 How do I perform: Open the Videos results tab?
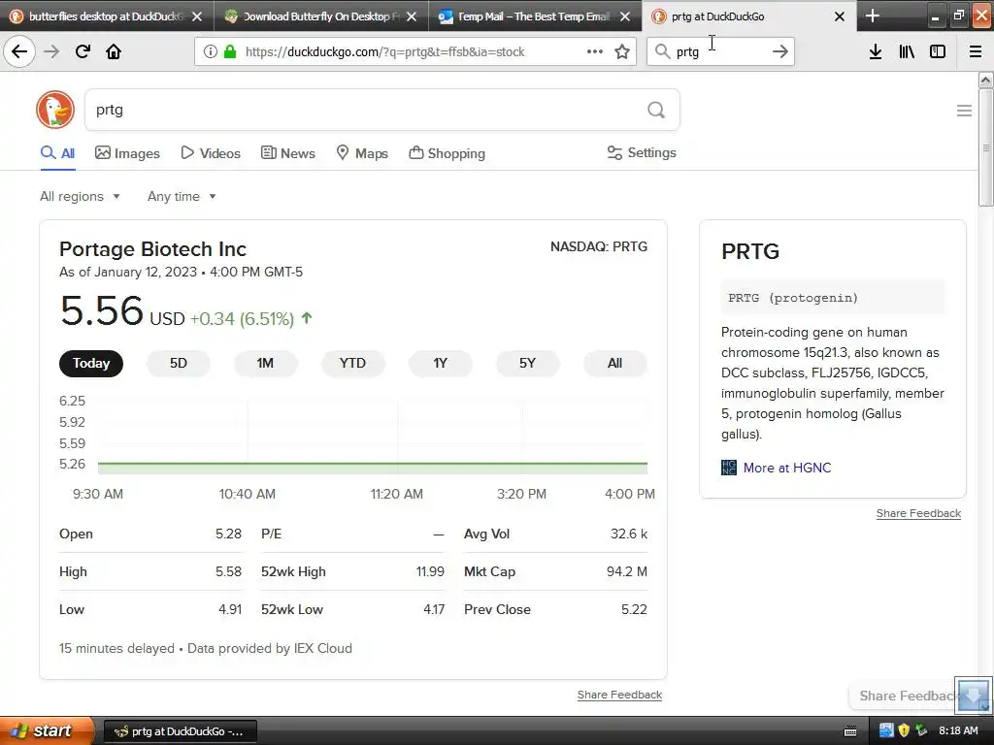point(211,153)
